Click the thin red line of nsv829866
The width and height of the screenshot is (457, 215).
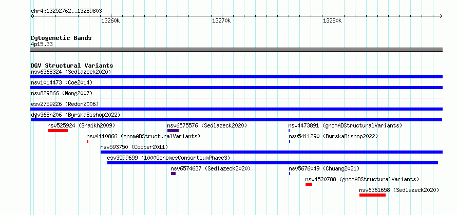[x=236, y=98]
